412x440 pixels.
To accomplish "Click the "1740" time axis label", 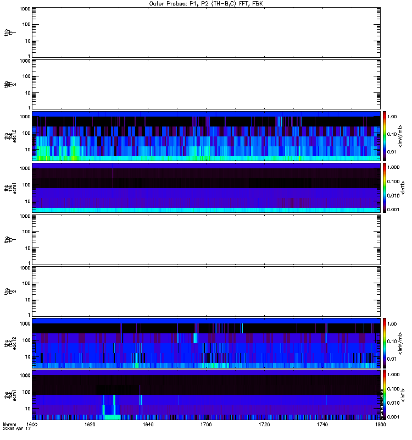I will pos(322,424).
